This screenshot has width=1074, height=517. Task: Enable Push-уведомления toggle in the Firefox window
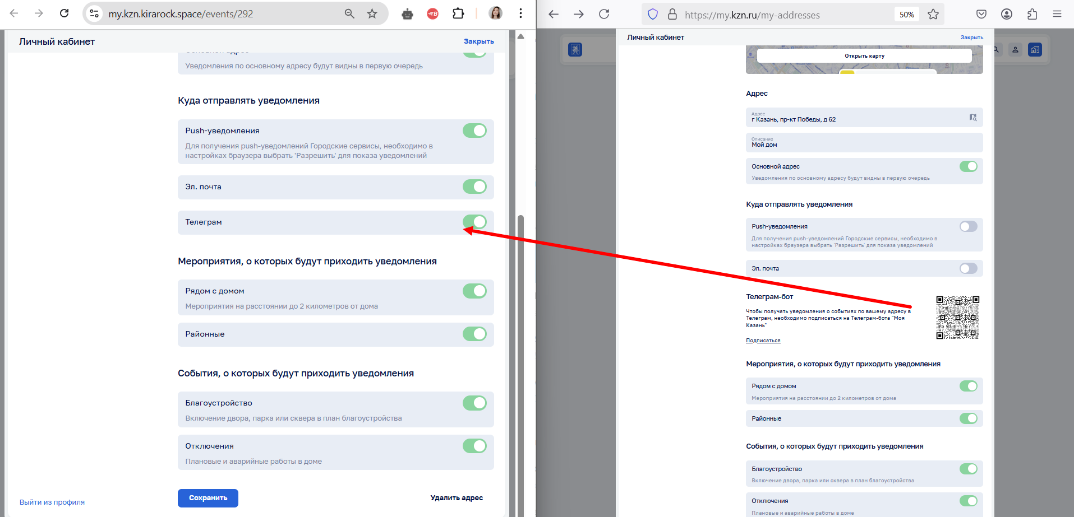[968, 226]
